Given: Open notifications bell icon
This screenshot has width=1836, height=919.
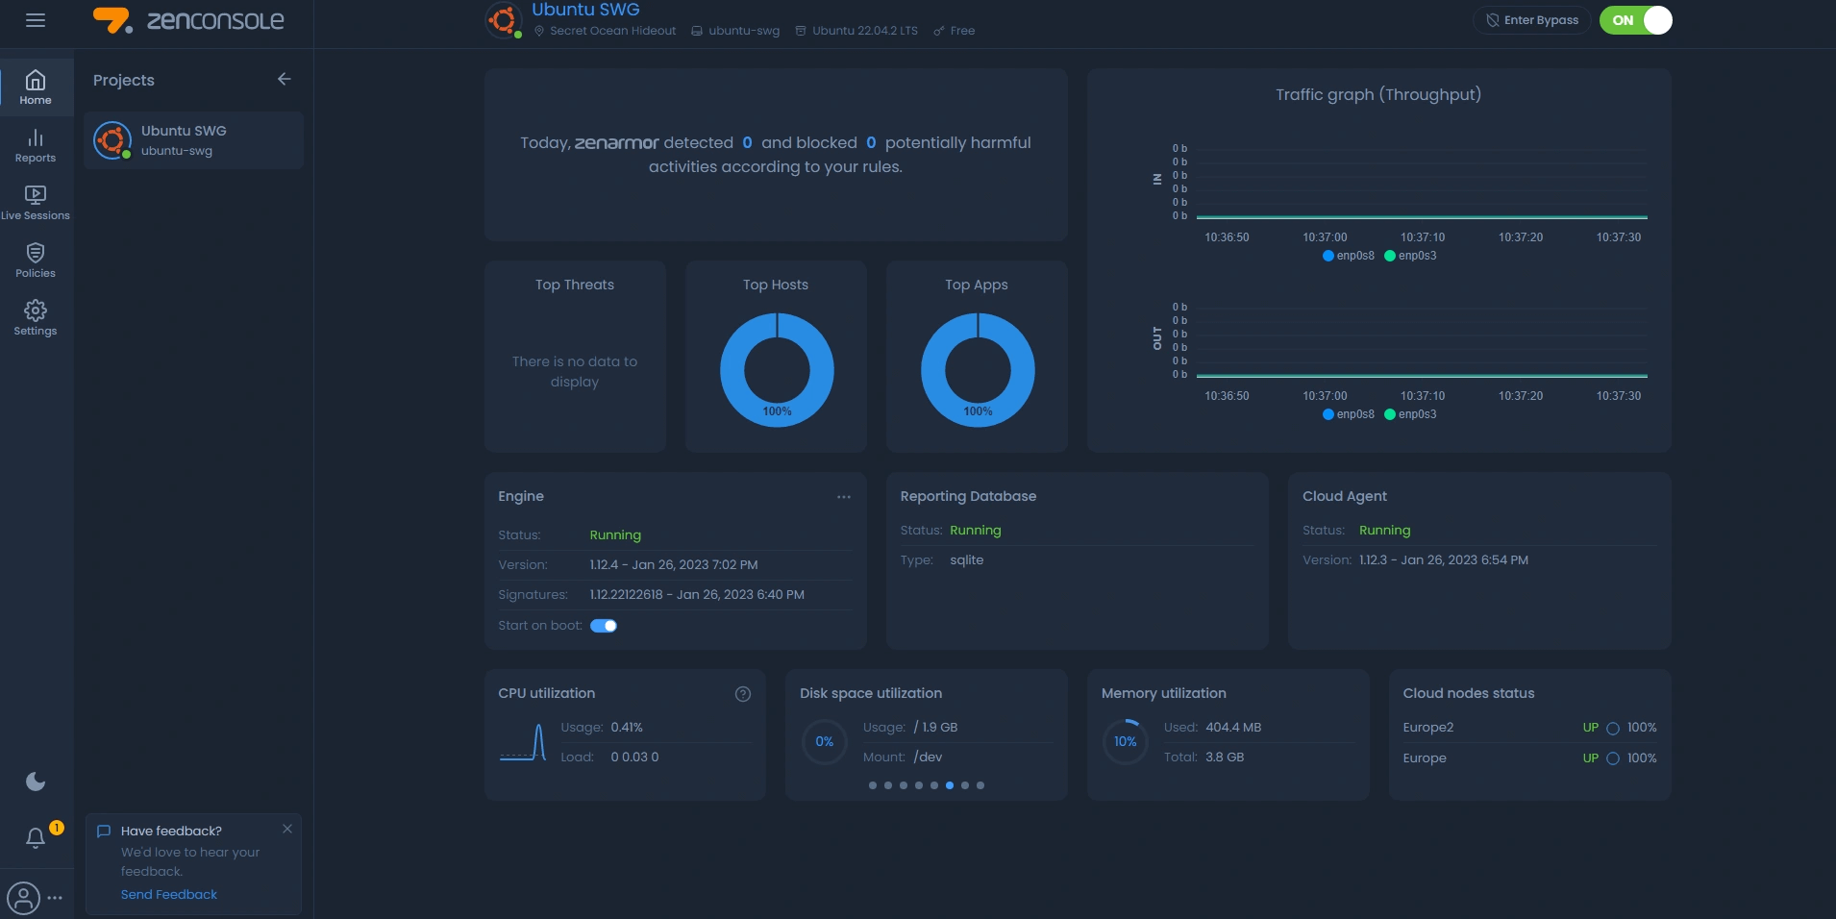Looking at the screenshot, I should tap(36, 838).
